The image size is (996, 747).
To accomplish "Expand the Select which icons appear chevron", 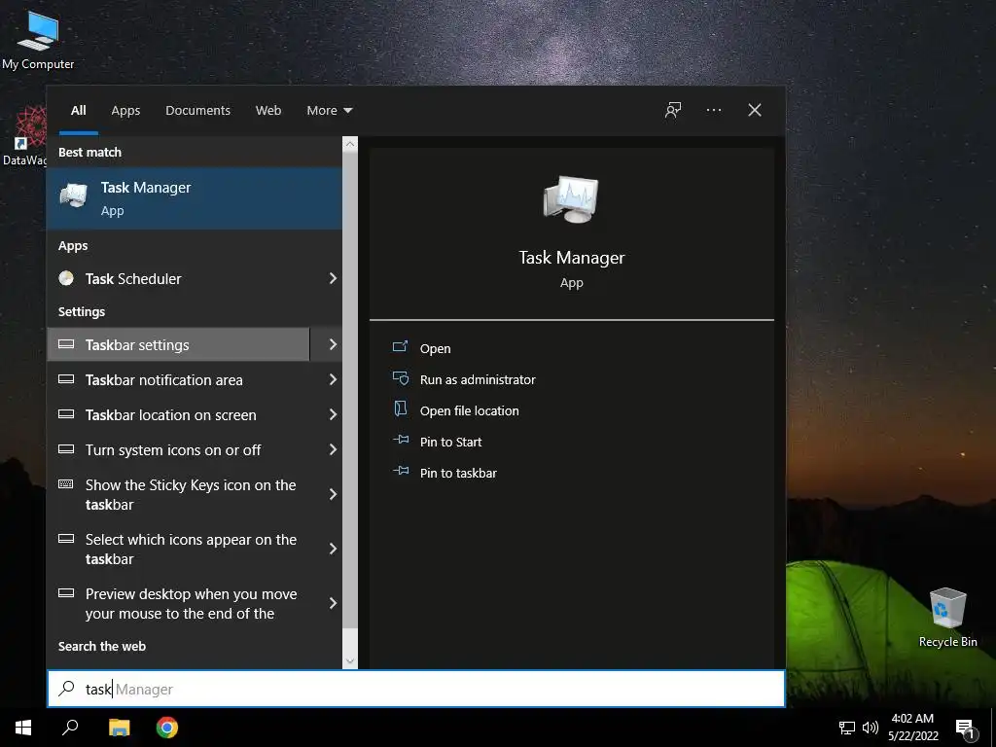I will click(x=333, y=549).
